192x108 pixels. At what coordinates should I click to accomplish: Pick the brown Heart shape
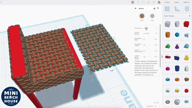coord(187,79)
